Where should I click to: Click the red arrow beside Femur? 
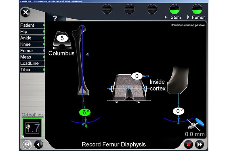[x=188, y=17]
